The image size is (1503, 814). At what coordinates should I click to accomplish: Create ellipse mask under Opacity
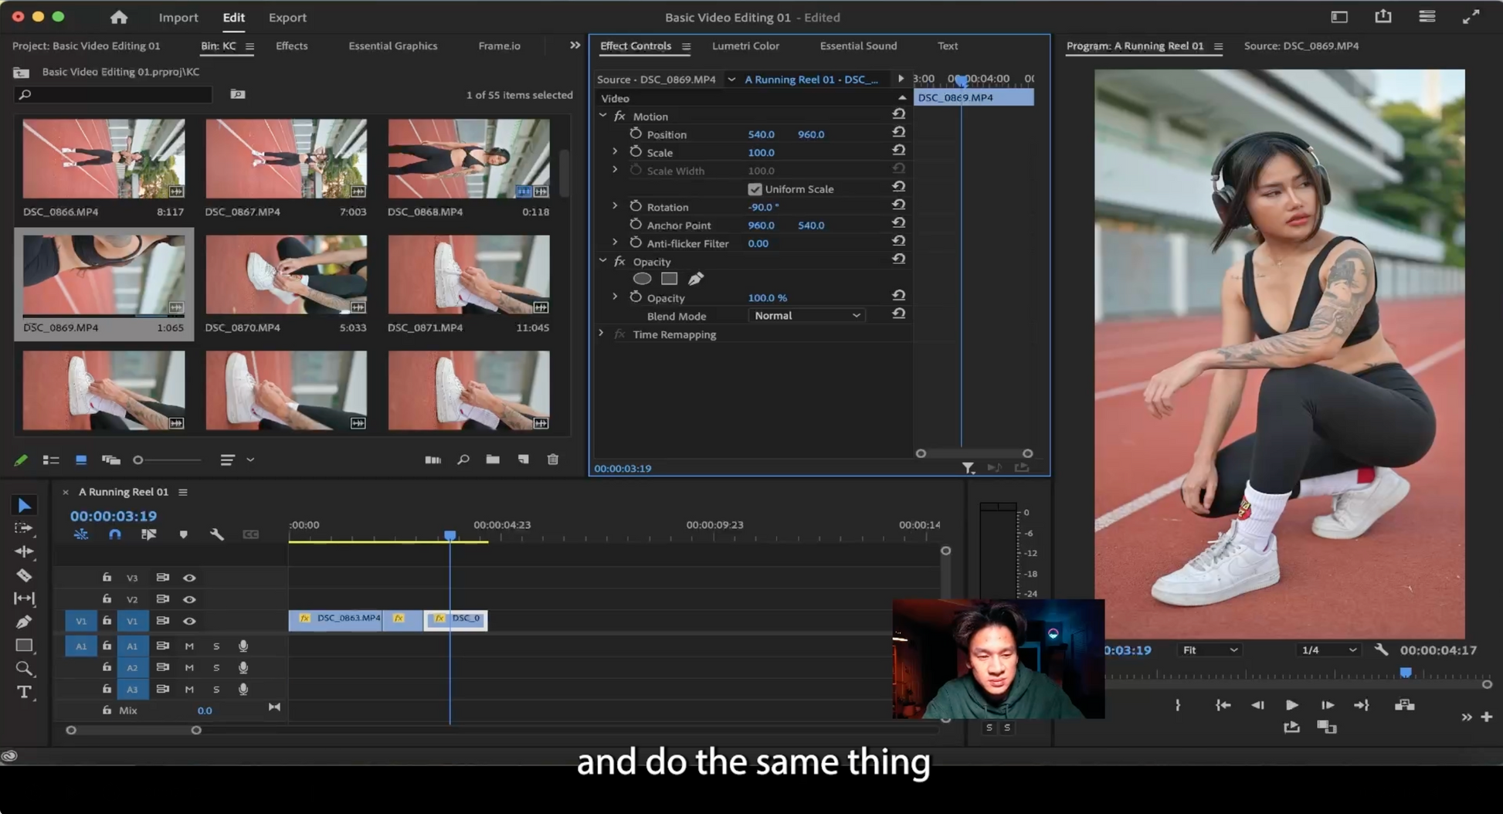(642, 279)
